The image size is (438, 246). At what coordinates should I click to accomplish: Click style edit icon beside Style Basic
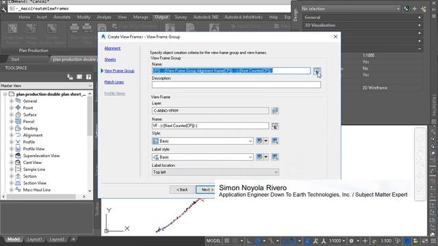point(259,141)
